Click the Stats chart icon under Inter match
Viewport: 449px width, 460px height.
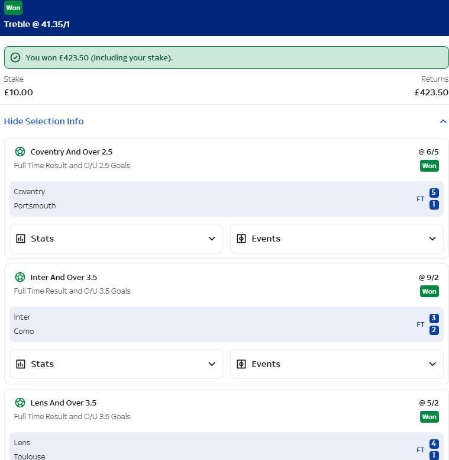click(x=21, y=364)
